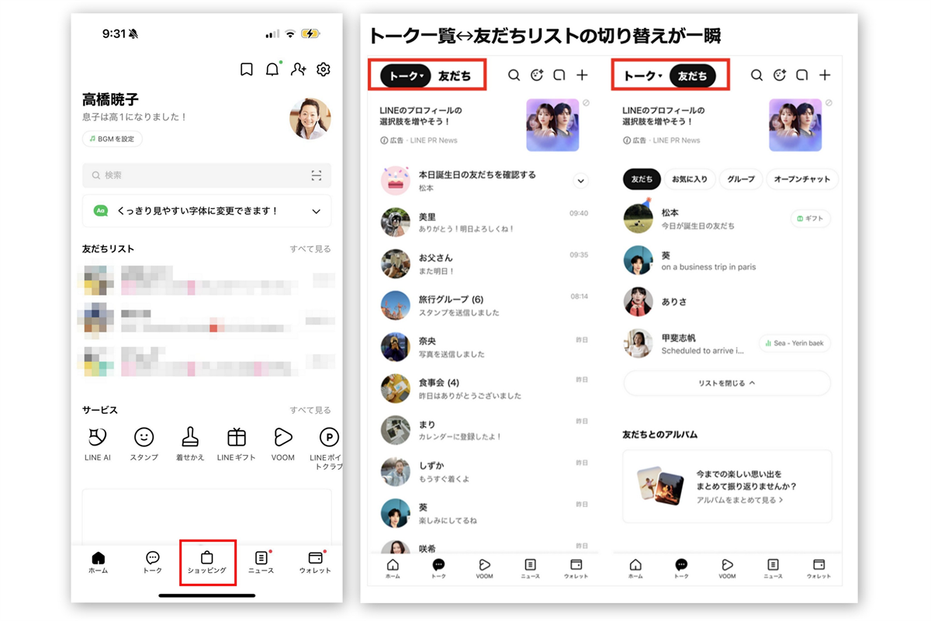Tap search magnifier in right friends screen header
The width and height of the screenshot is (931, 621).
pos(756,75)
